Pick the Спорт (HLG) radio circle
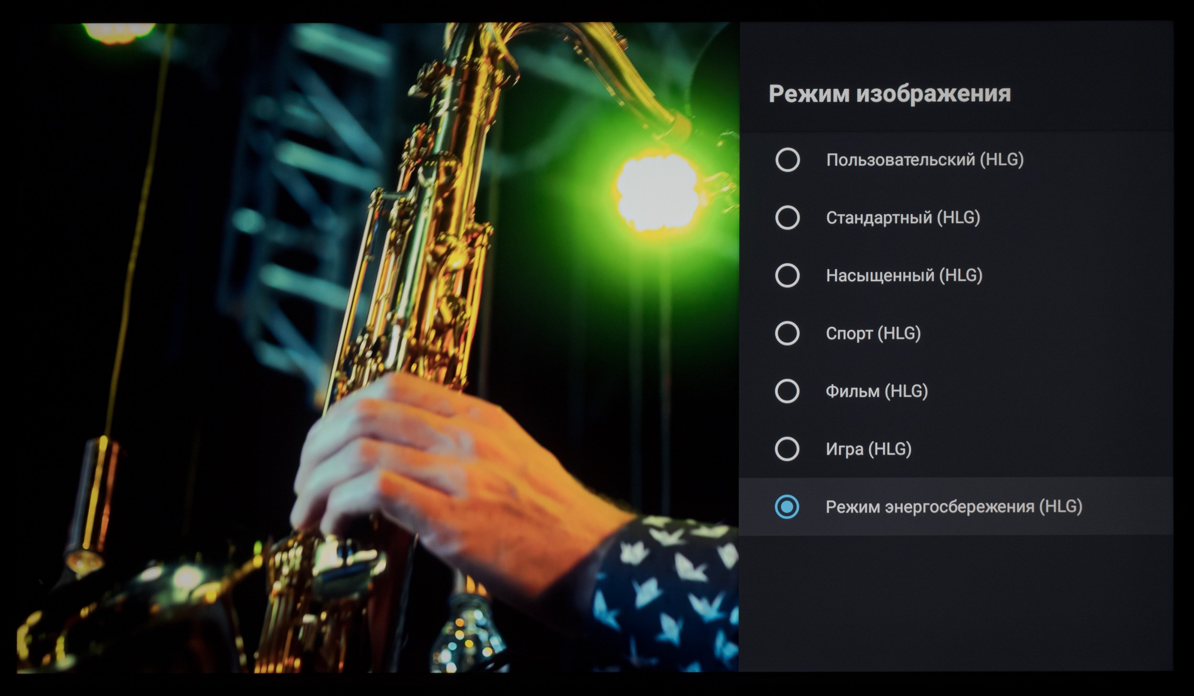The width and height of the screenshot is (1194, 696). (787, 333)
